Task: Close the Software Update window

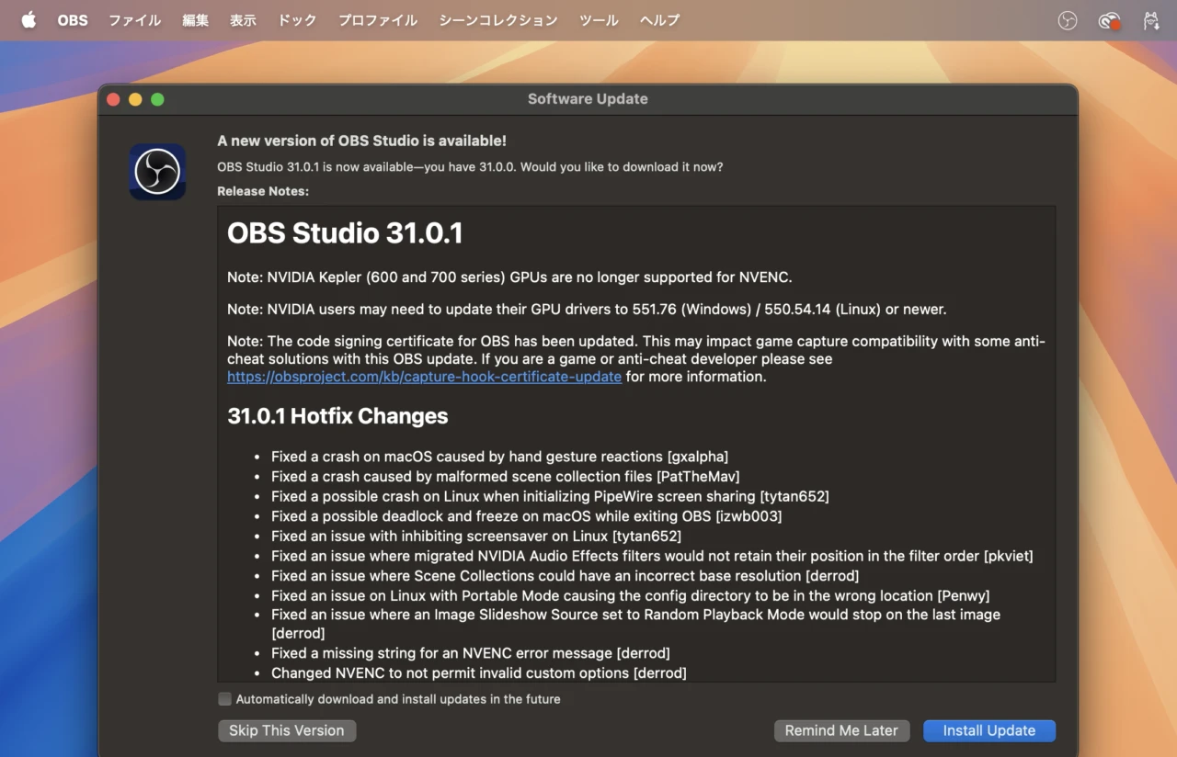Action: pyautogui.click(x=113, y=99)
